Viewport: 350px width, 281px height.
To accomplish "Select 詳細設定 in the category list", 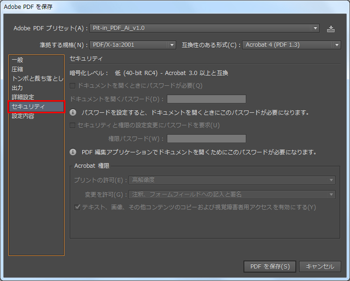I will point(23,97).
